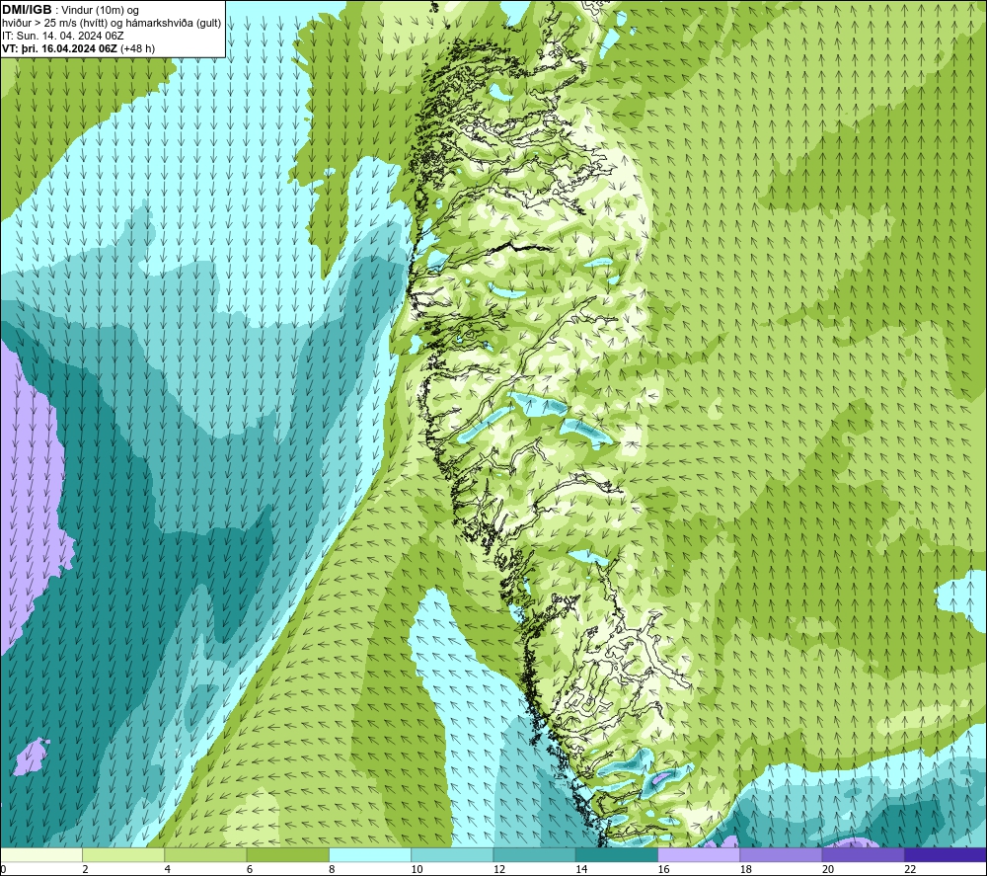Click the legend scale label '12'
This screenshot has width=987, height=876.
coord(499,870)
